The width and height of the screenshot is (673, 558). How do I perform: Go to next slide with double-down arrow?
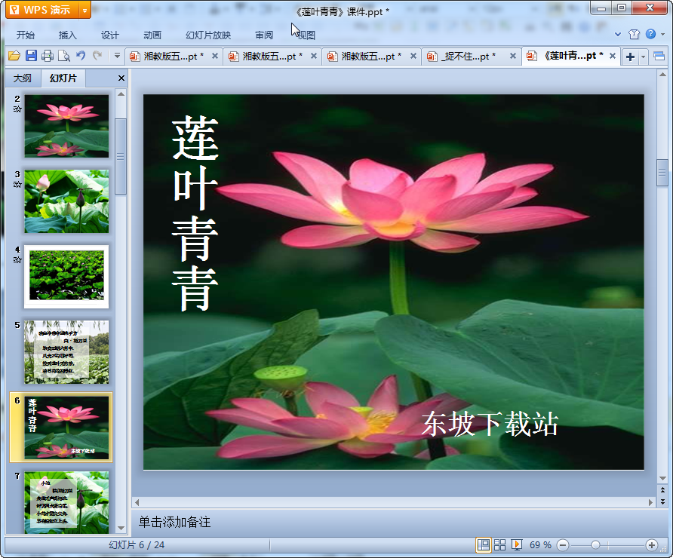pos(662,501)
